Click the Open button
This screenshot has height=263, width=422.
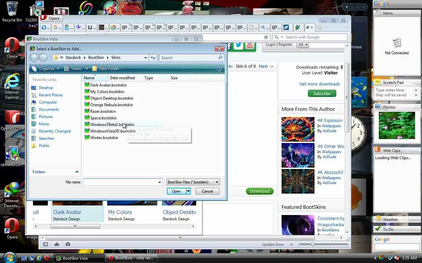click(x=176, y=191)
